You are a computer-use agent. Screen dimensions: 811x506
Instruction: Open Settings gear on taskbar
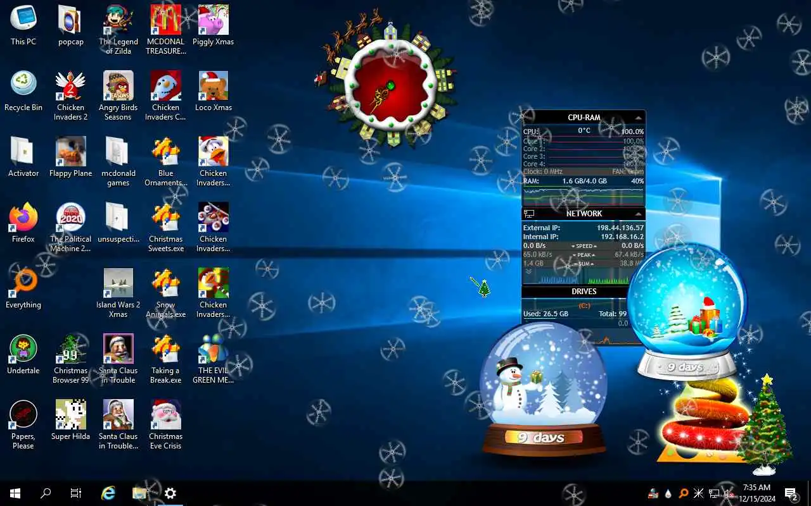click(x=170, y=493)
